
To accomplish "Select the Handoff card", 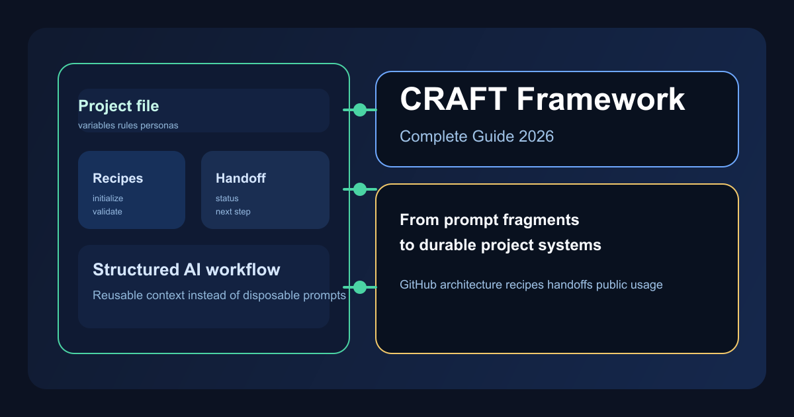I will (265, 190).
